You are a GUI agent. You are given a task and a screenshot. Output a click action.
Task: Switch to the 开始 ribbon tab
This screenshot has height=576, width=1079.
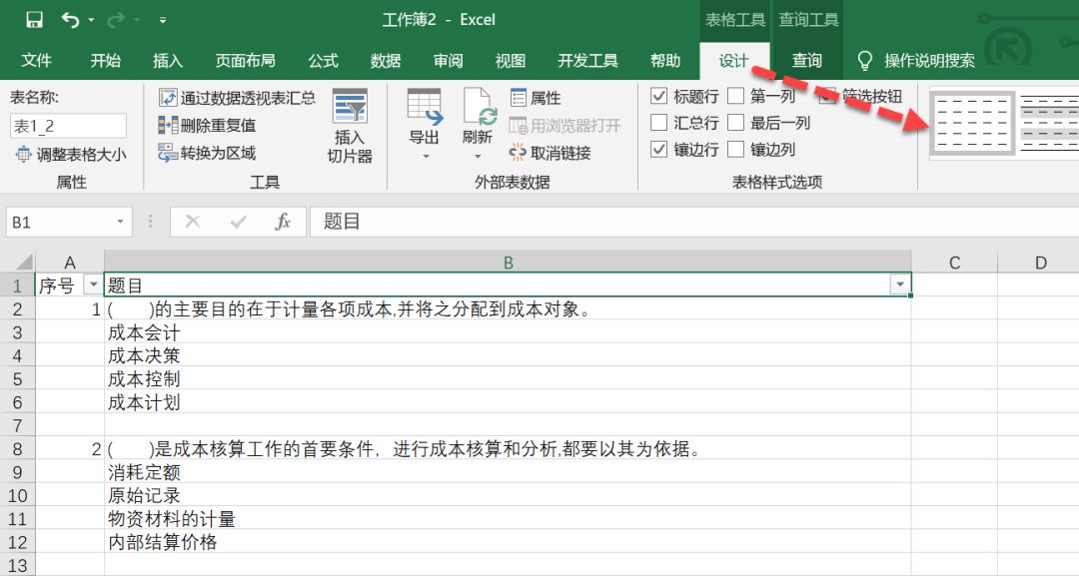point(105,60)
